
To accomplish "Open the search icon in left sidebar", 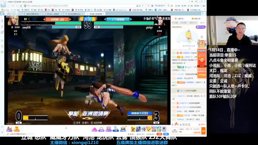I will click(x=2, y=40).
